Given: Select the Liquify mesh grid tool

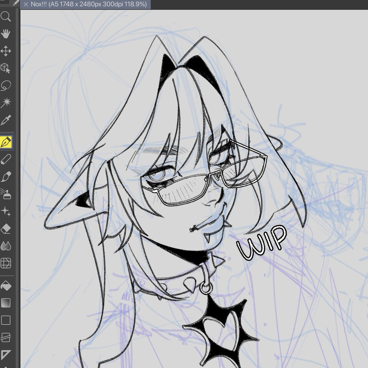Looking at the screenshot, I should pyautogui.click(x=6, y=263).
